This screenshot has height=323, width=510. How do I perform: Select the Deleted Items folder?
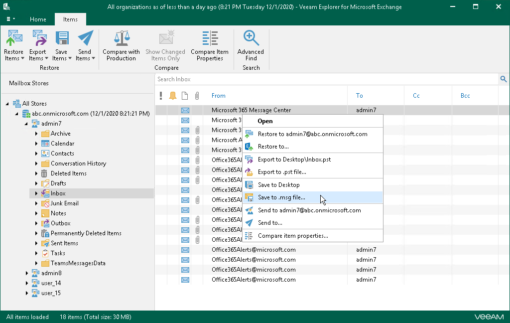[68, 173]
